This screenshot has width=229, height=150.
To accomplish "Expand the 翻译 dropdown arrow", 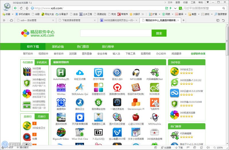I will pyautogui.click(x=186, y=14).
